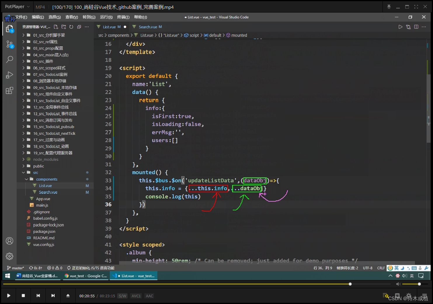Switch to the List.vue editor tab
433x304 pixels.
112,27
